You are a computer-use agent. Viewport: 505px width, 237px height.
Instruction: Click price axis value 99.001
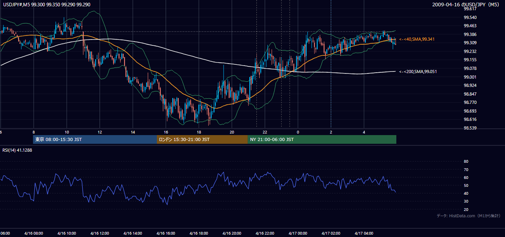pyautogui.click(x=470, y=77)
